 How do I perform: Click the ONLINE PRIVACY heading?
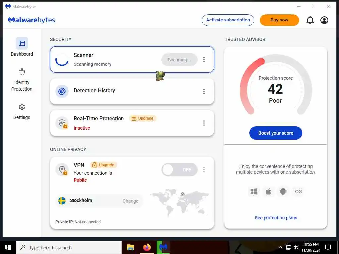pos(68,149)
